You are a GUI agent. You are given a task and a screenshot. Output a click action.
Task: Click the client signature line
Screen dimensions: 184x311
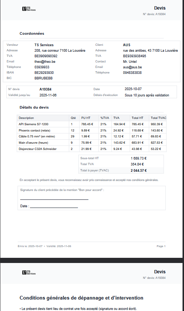tap(54, 199)
